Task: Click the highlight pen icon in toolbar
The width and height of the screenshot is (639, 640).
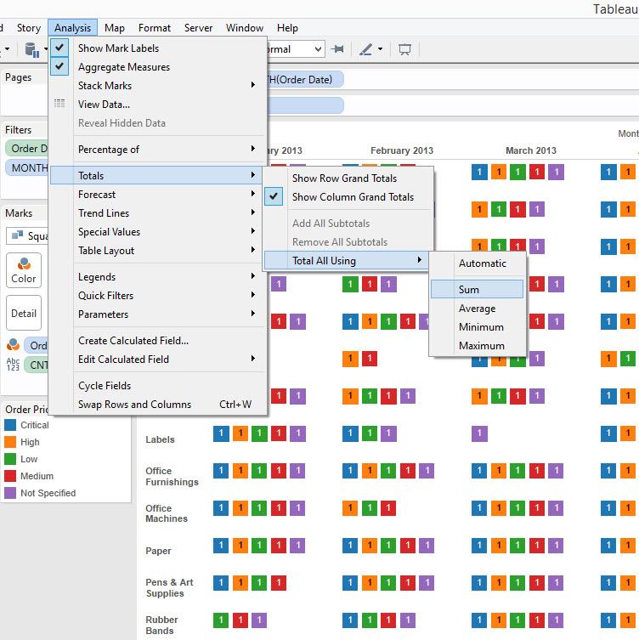Action: coord(365,49)
